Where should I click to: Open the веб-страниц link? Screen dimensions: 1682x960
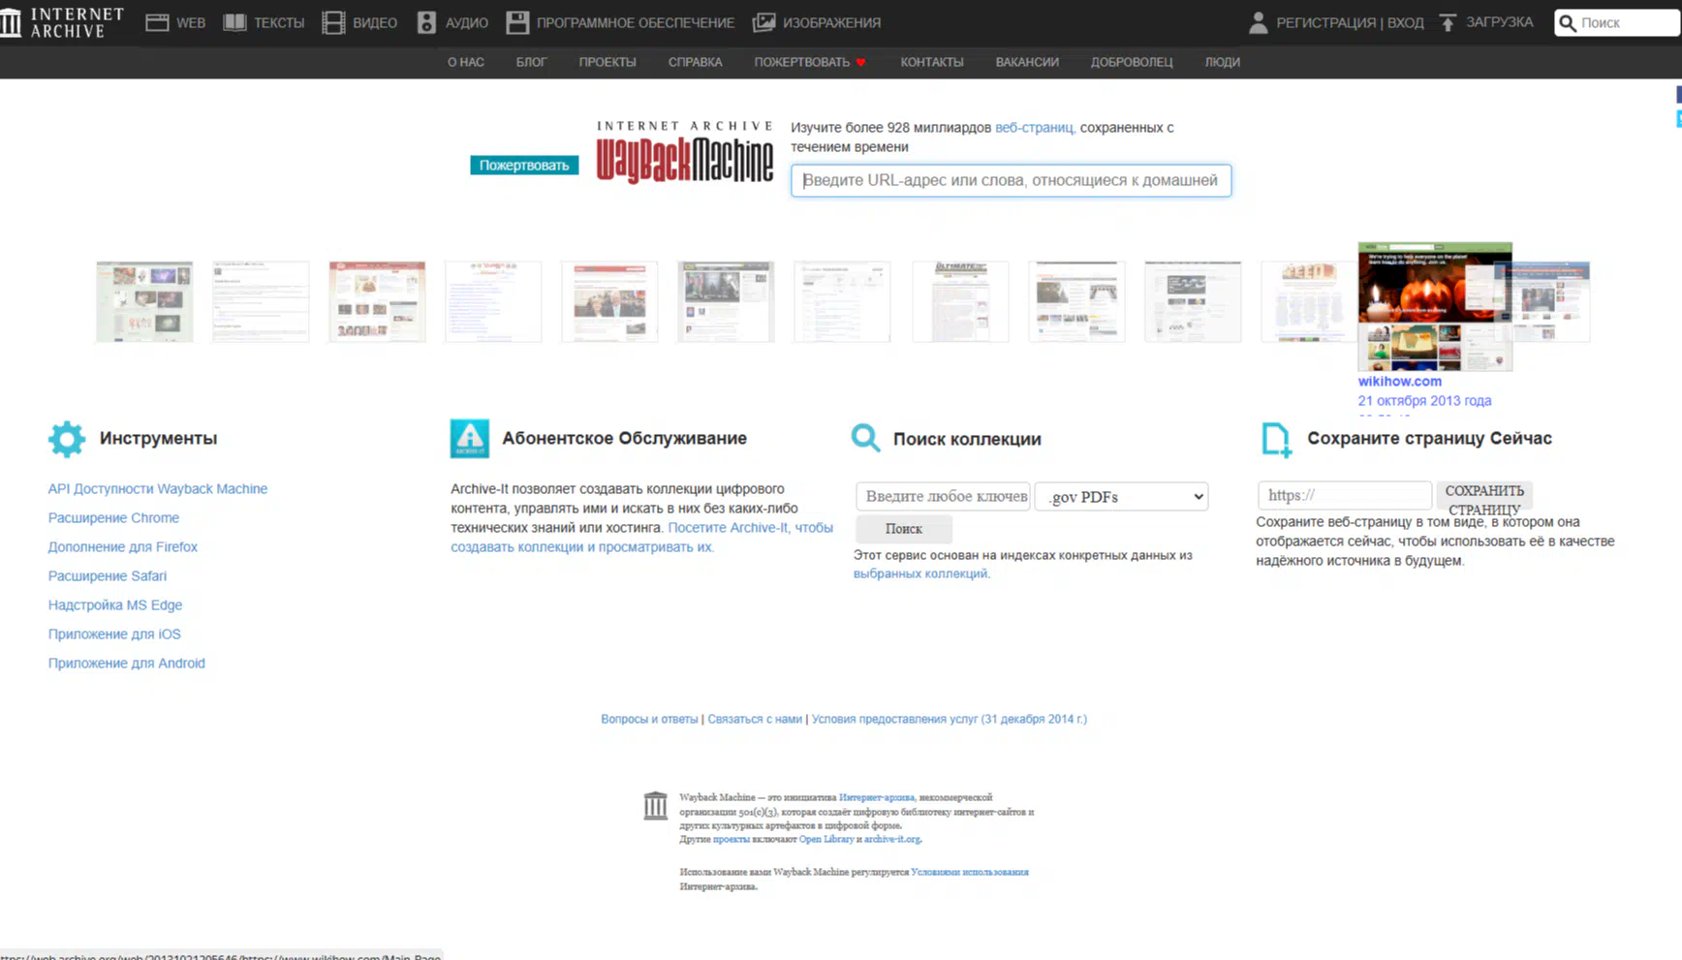click(1034, 128)
